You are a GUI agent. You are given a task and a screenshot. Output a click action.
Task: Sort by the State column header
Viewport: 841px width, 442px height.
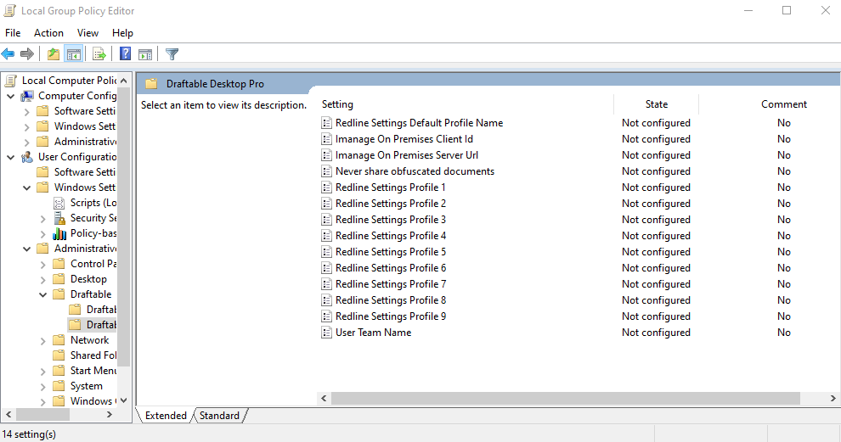(657, 104)
